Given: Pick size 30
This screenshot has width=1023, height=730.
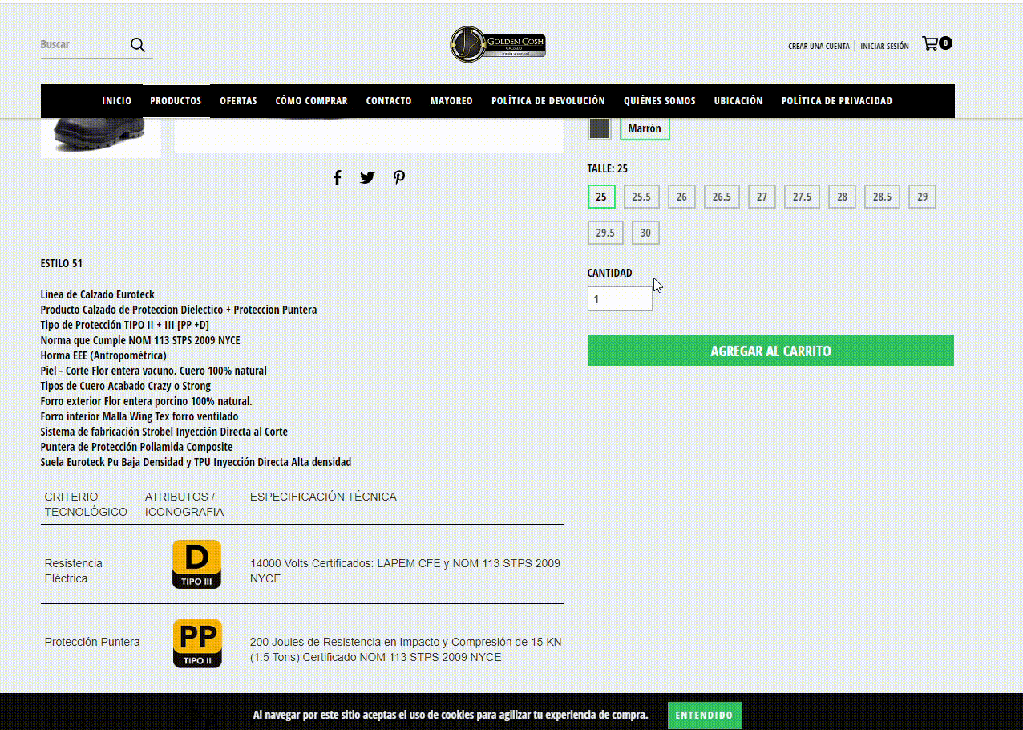Looking at the screenshot, I should click(x=645, y=233).
